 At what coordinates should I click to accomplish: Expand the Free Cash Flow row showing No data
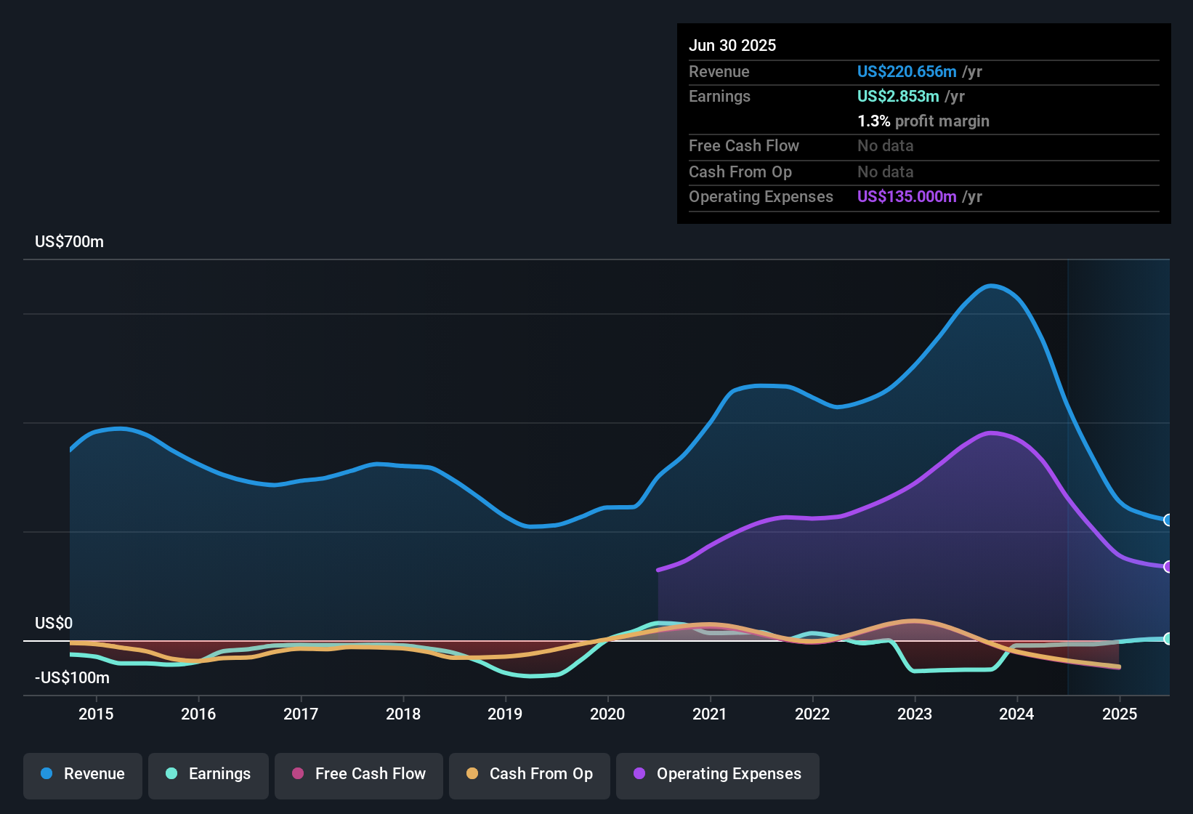pos(744,146)
